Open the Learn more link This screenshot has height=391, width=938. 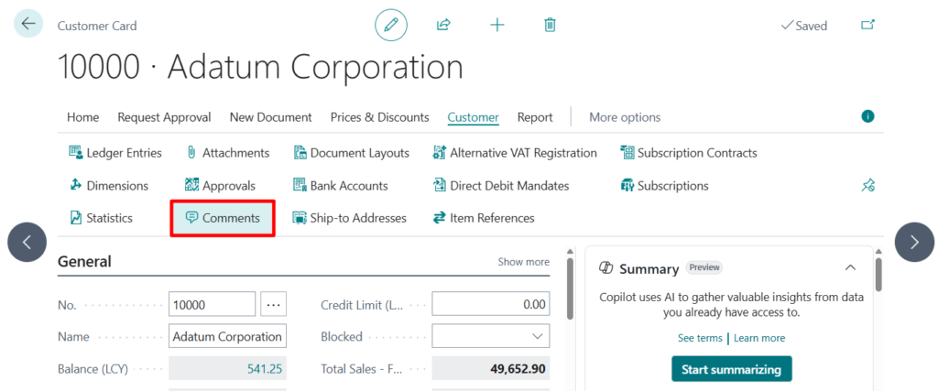click(x=758, y=338)
